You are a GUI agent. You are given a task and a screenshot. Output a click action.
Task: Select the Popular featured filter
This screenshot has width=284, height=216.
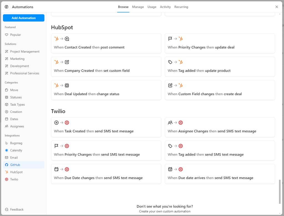(x=24, y=35)
